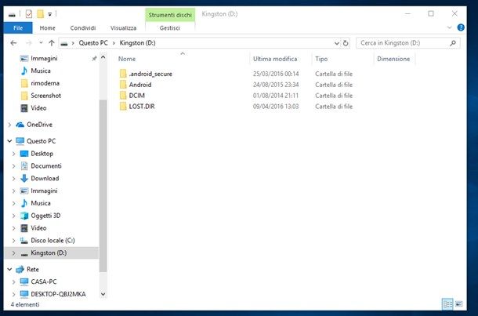Click Questo PC in the address bar
Screen dimensions: 478x316
coord(93,43)
